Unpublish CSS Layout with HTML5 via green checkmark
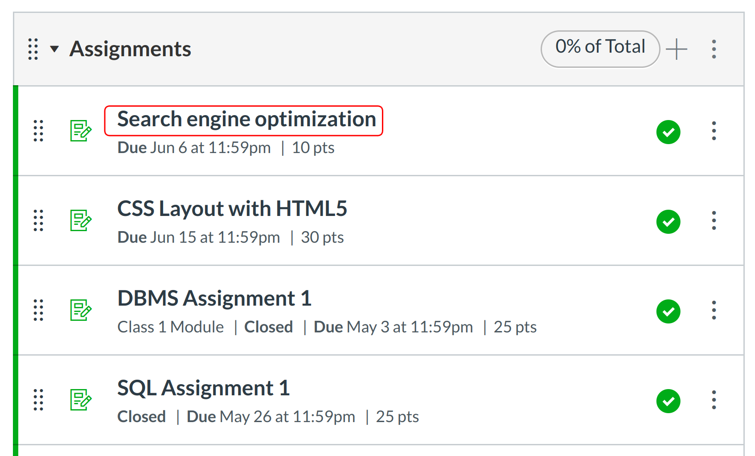This screenshot has width=755, height=456. [x=668, y=222]
